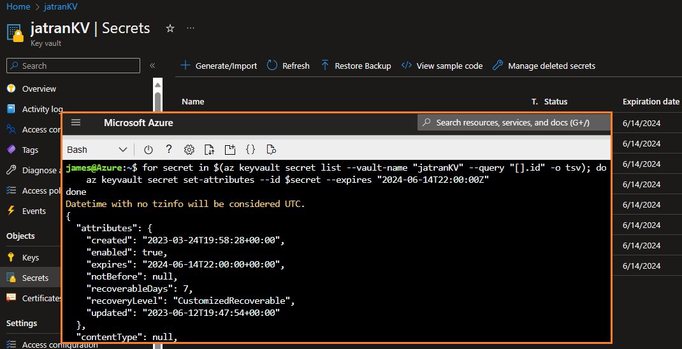Open Cloud Shell help question mark
This screenshot has height=349, width=682.
pos(169,150)
